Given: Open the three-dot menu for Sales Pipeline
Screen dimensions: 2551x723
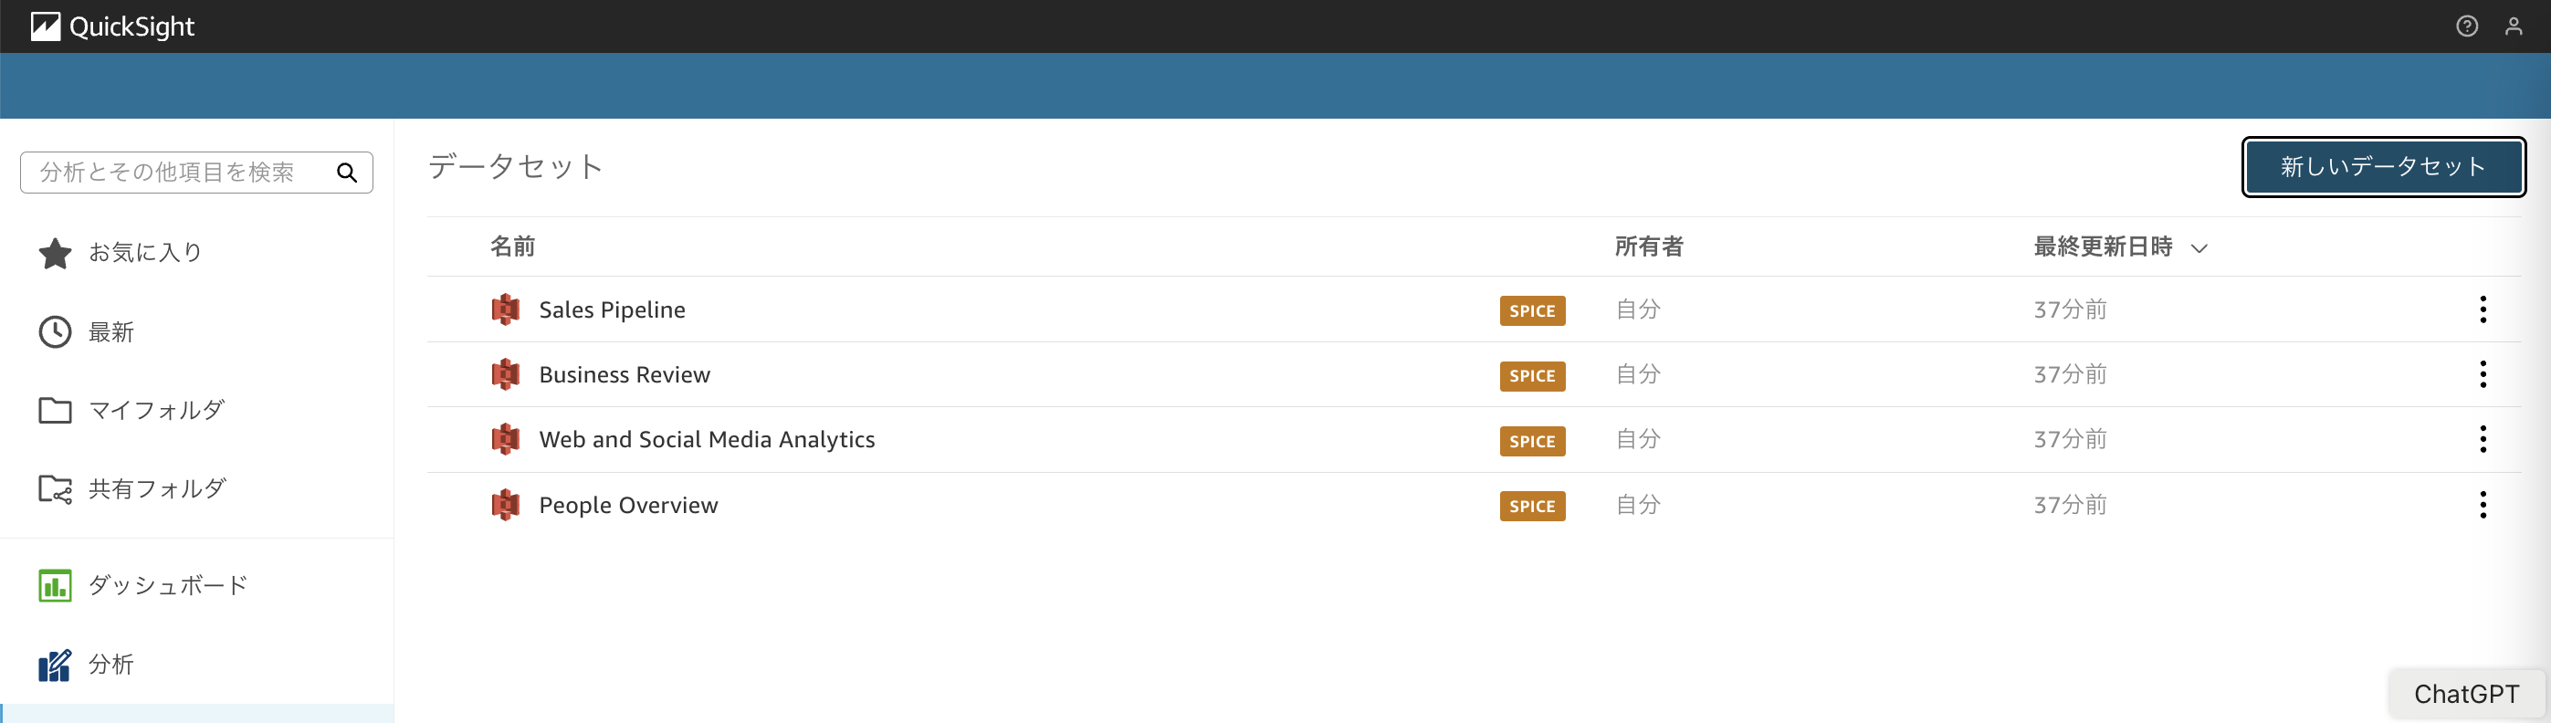Looking at the screenshot, I should click(x=2483, y=310).
